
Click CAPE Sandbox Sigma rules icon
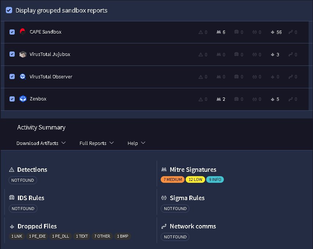(255, 32)
